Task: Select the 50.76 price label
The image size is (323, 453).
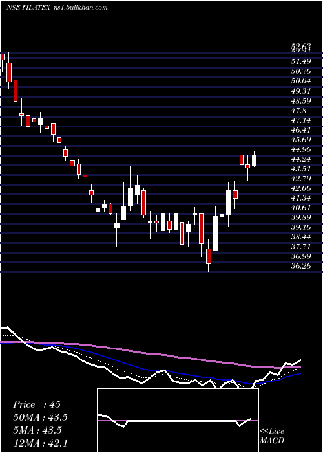Action: point(300,71)
